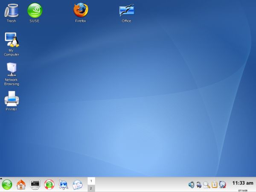
Task: Click the 11:33 am clock
Action: (243, 183)
